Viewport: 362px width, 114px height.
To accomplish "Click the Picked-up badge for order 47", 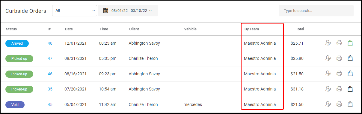I will click(x=19, y=59).
